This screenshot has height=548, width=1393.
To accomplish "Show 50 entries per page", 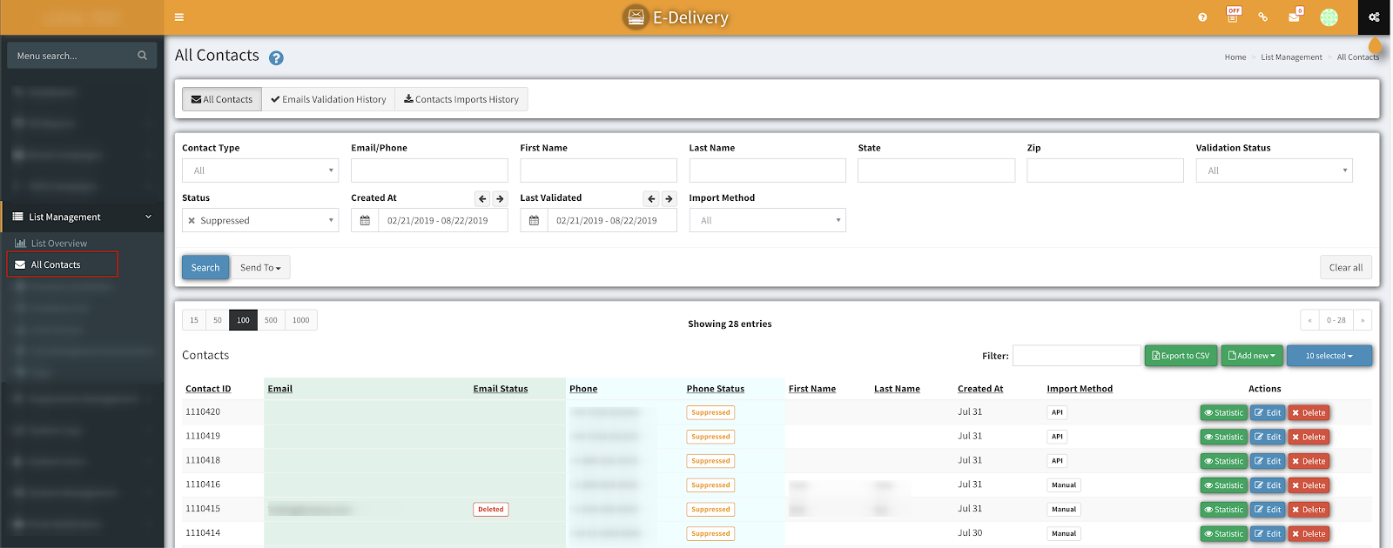I will [x=218, y=320].
